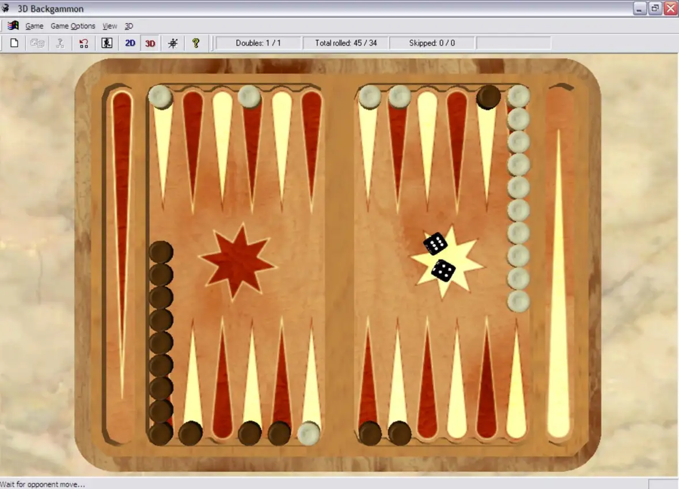Image resolution: width=679 pixels, height=489 pixels.
Task: Open Help using the question mark icon
Action: (x=196, y=43)
